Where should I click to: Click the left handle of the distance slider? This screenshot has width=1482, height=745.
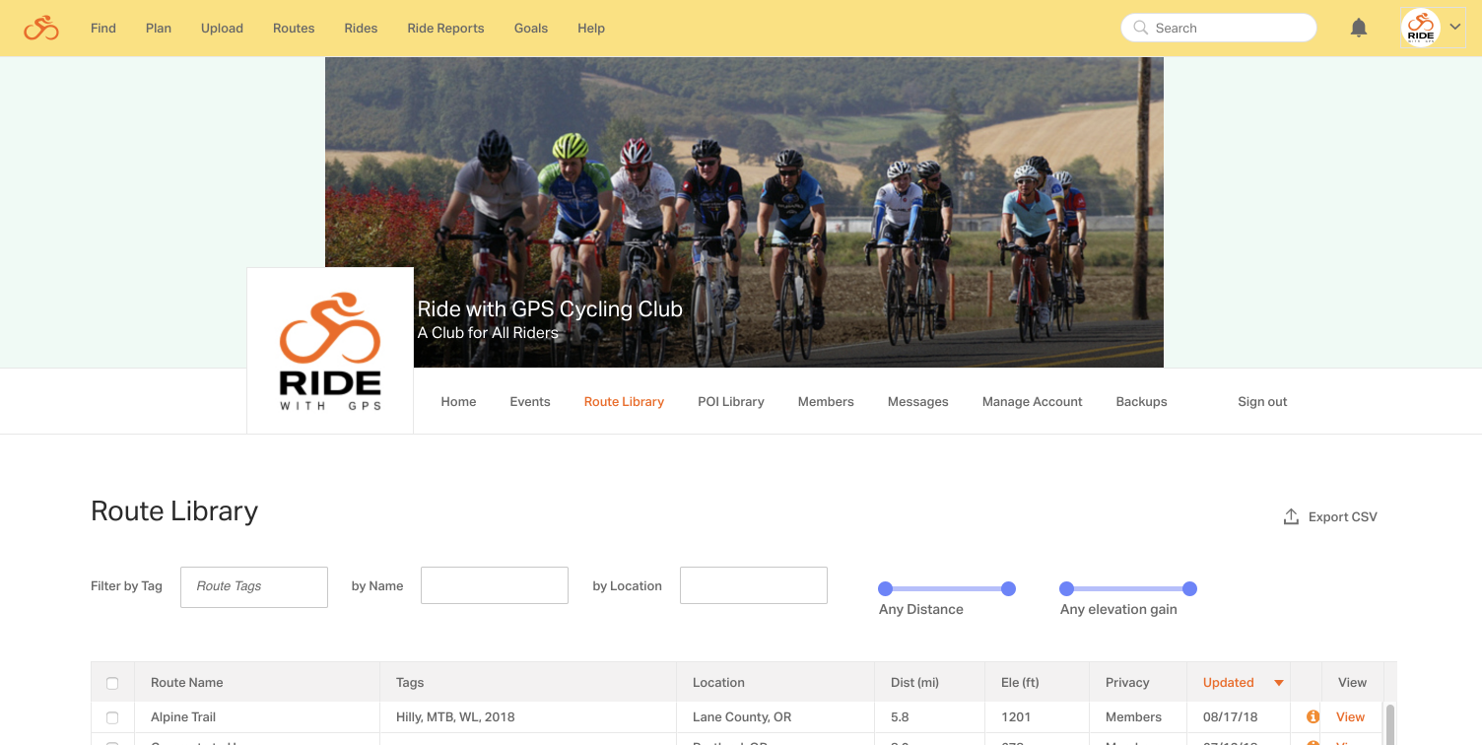click(x=885, y=588)
